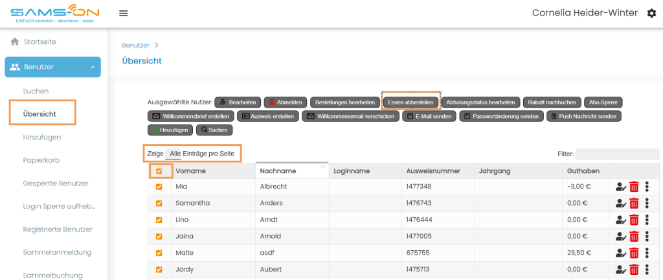663x280 pixels.
Task: Delete user Jaina Arnold trash icon
Action: point(634,236)
